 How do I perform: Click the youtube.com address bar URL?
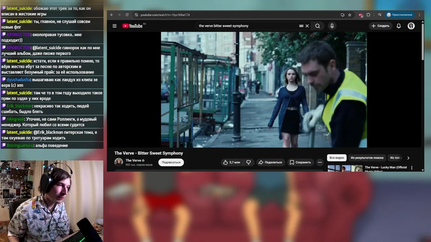click(165, 15)
